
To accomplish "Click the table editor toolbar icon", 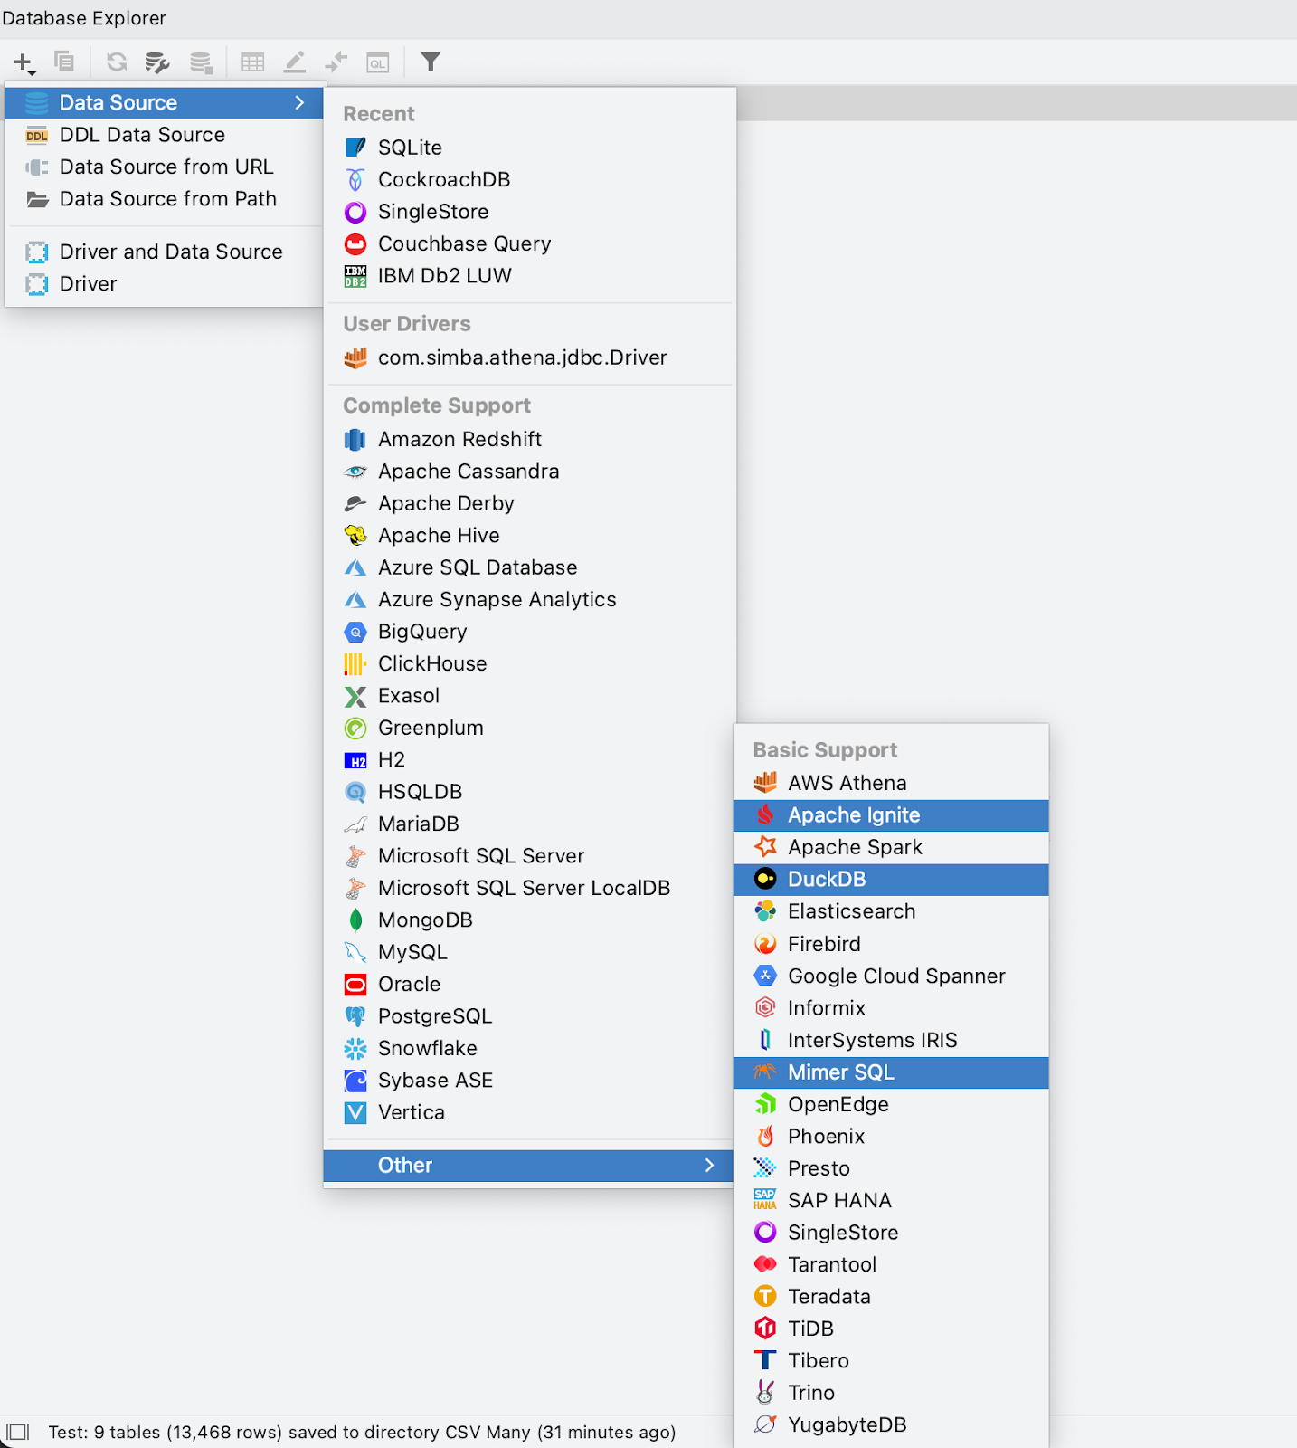I will [253, 62].
